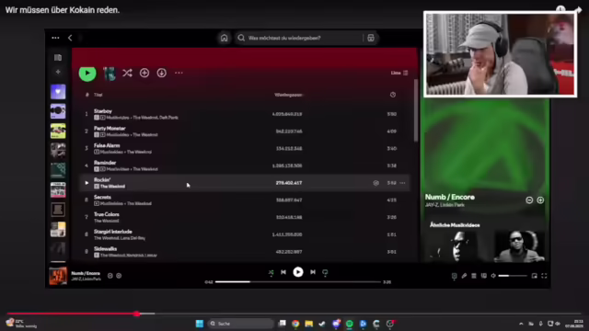Adjust the Spotify volume slider

pyautogui.click(x=513, y=276)
